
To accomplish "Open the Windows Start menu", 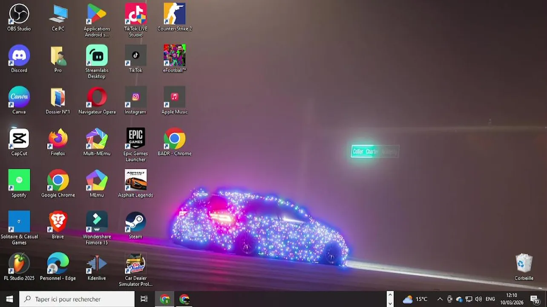I will pyautogui.click(x=9, y=299).
